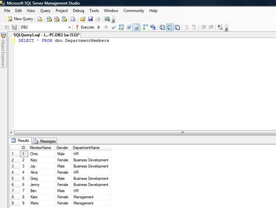Open the Help menu
The image size is (276, 208).
[154, 11]
